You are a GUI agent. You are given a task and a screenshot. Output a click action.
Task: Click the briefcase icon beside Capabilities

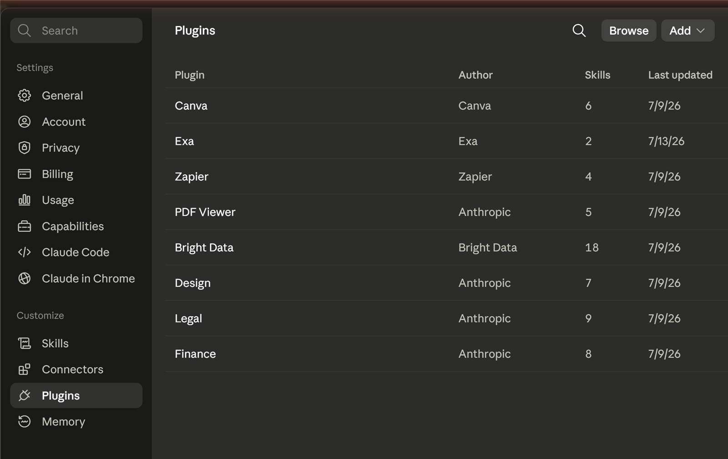[25, 226]
